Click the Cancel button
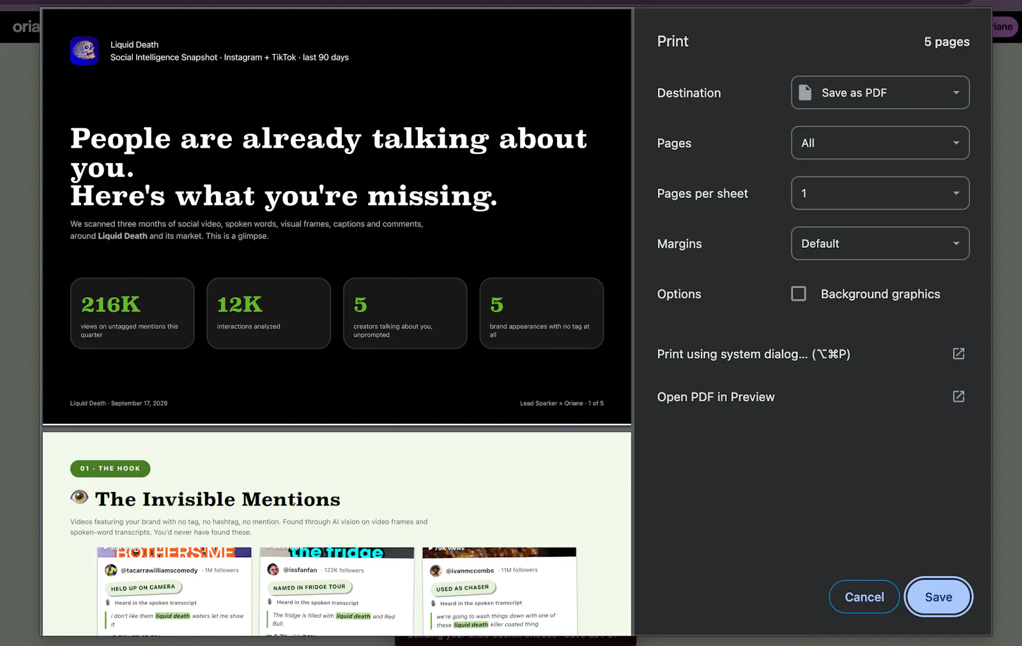Screen dimensions: 1022x646 point(864,597)
